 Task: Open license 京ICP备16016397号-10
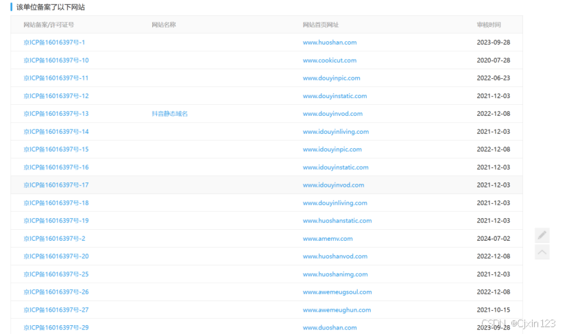pos(56,60)
